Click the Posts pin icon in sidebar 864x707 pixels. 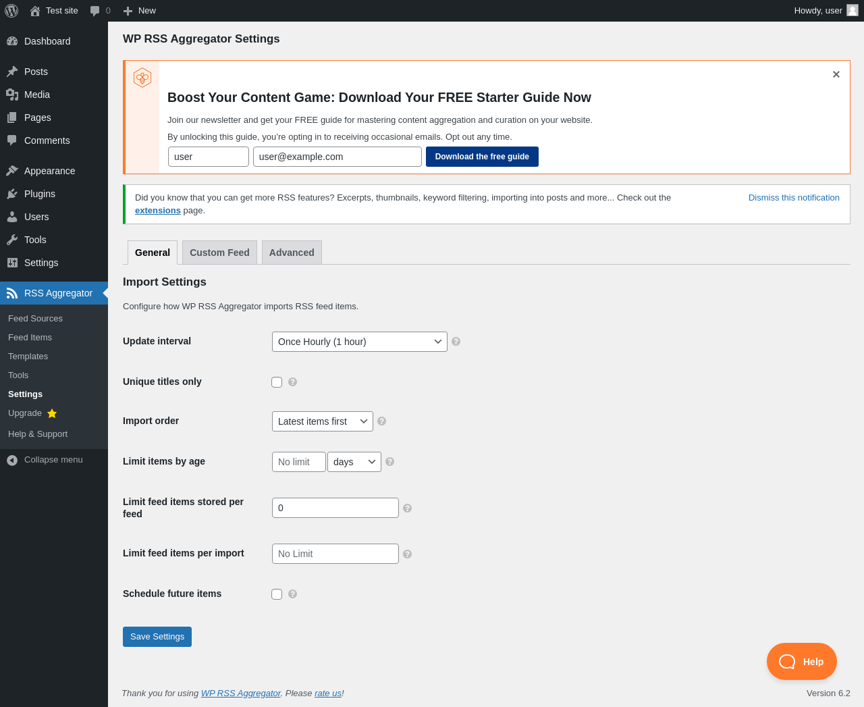(x=12, y=72)
